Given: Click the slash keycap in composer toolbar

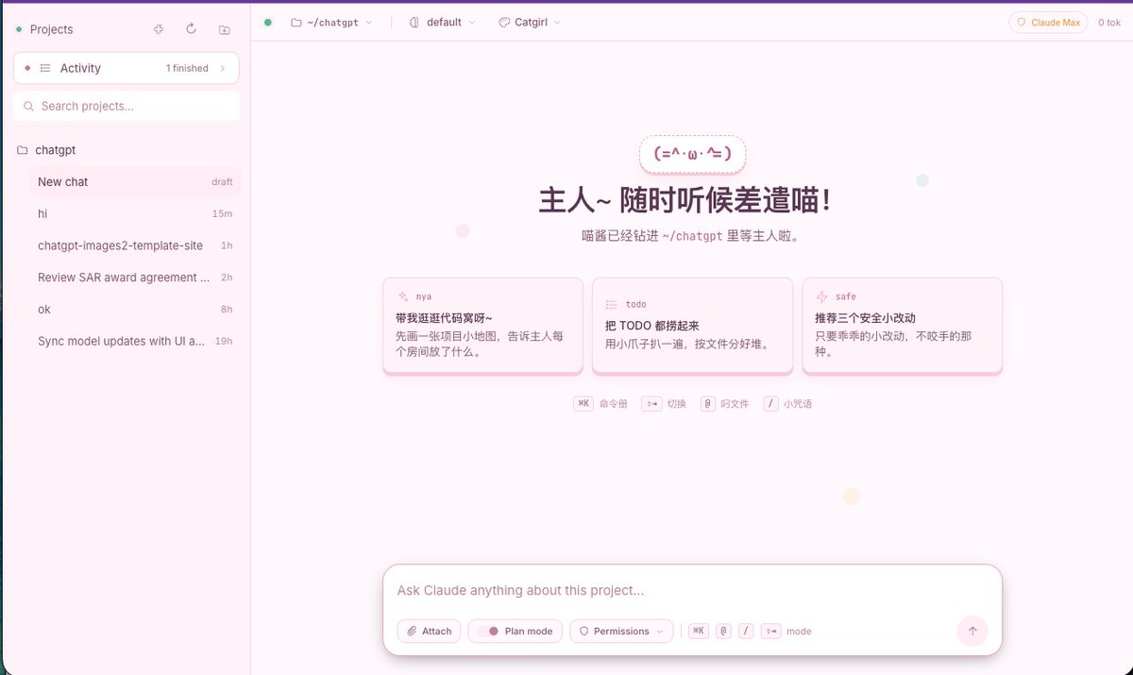Looking at the screenshot, I should click(746, 631).
